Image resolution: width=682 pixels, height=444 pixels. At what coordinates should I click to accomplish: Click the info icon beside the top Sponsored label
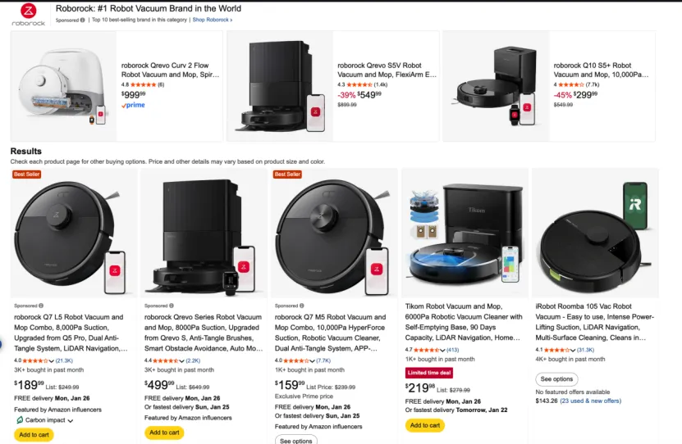[x=83, y=20]
